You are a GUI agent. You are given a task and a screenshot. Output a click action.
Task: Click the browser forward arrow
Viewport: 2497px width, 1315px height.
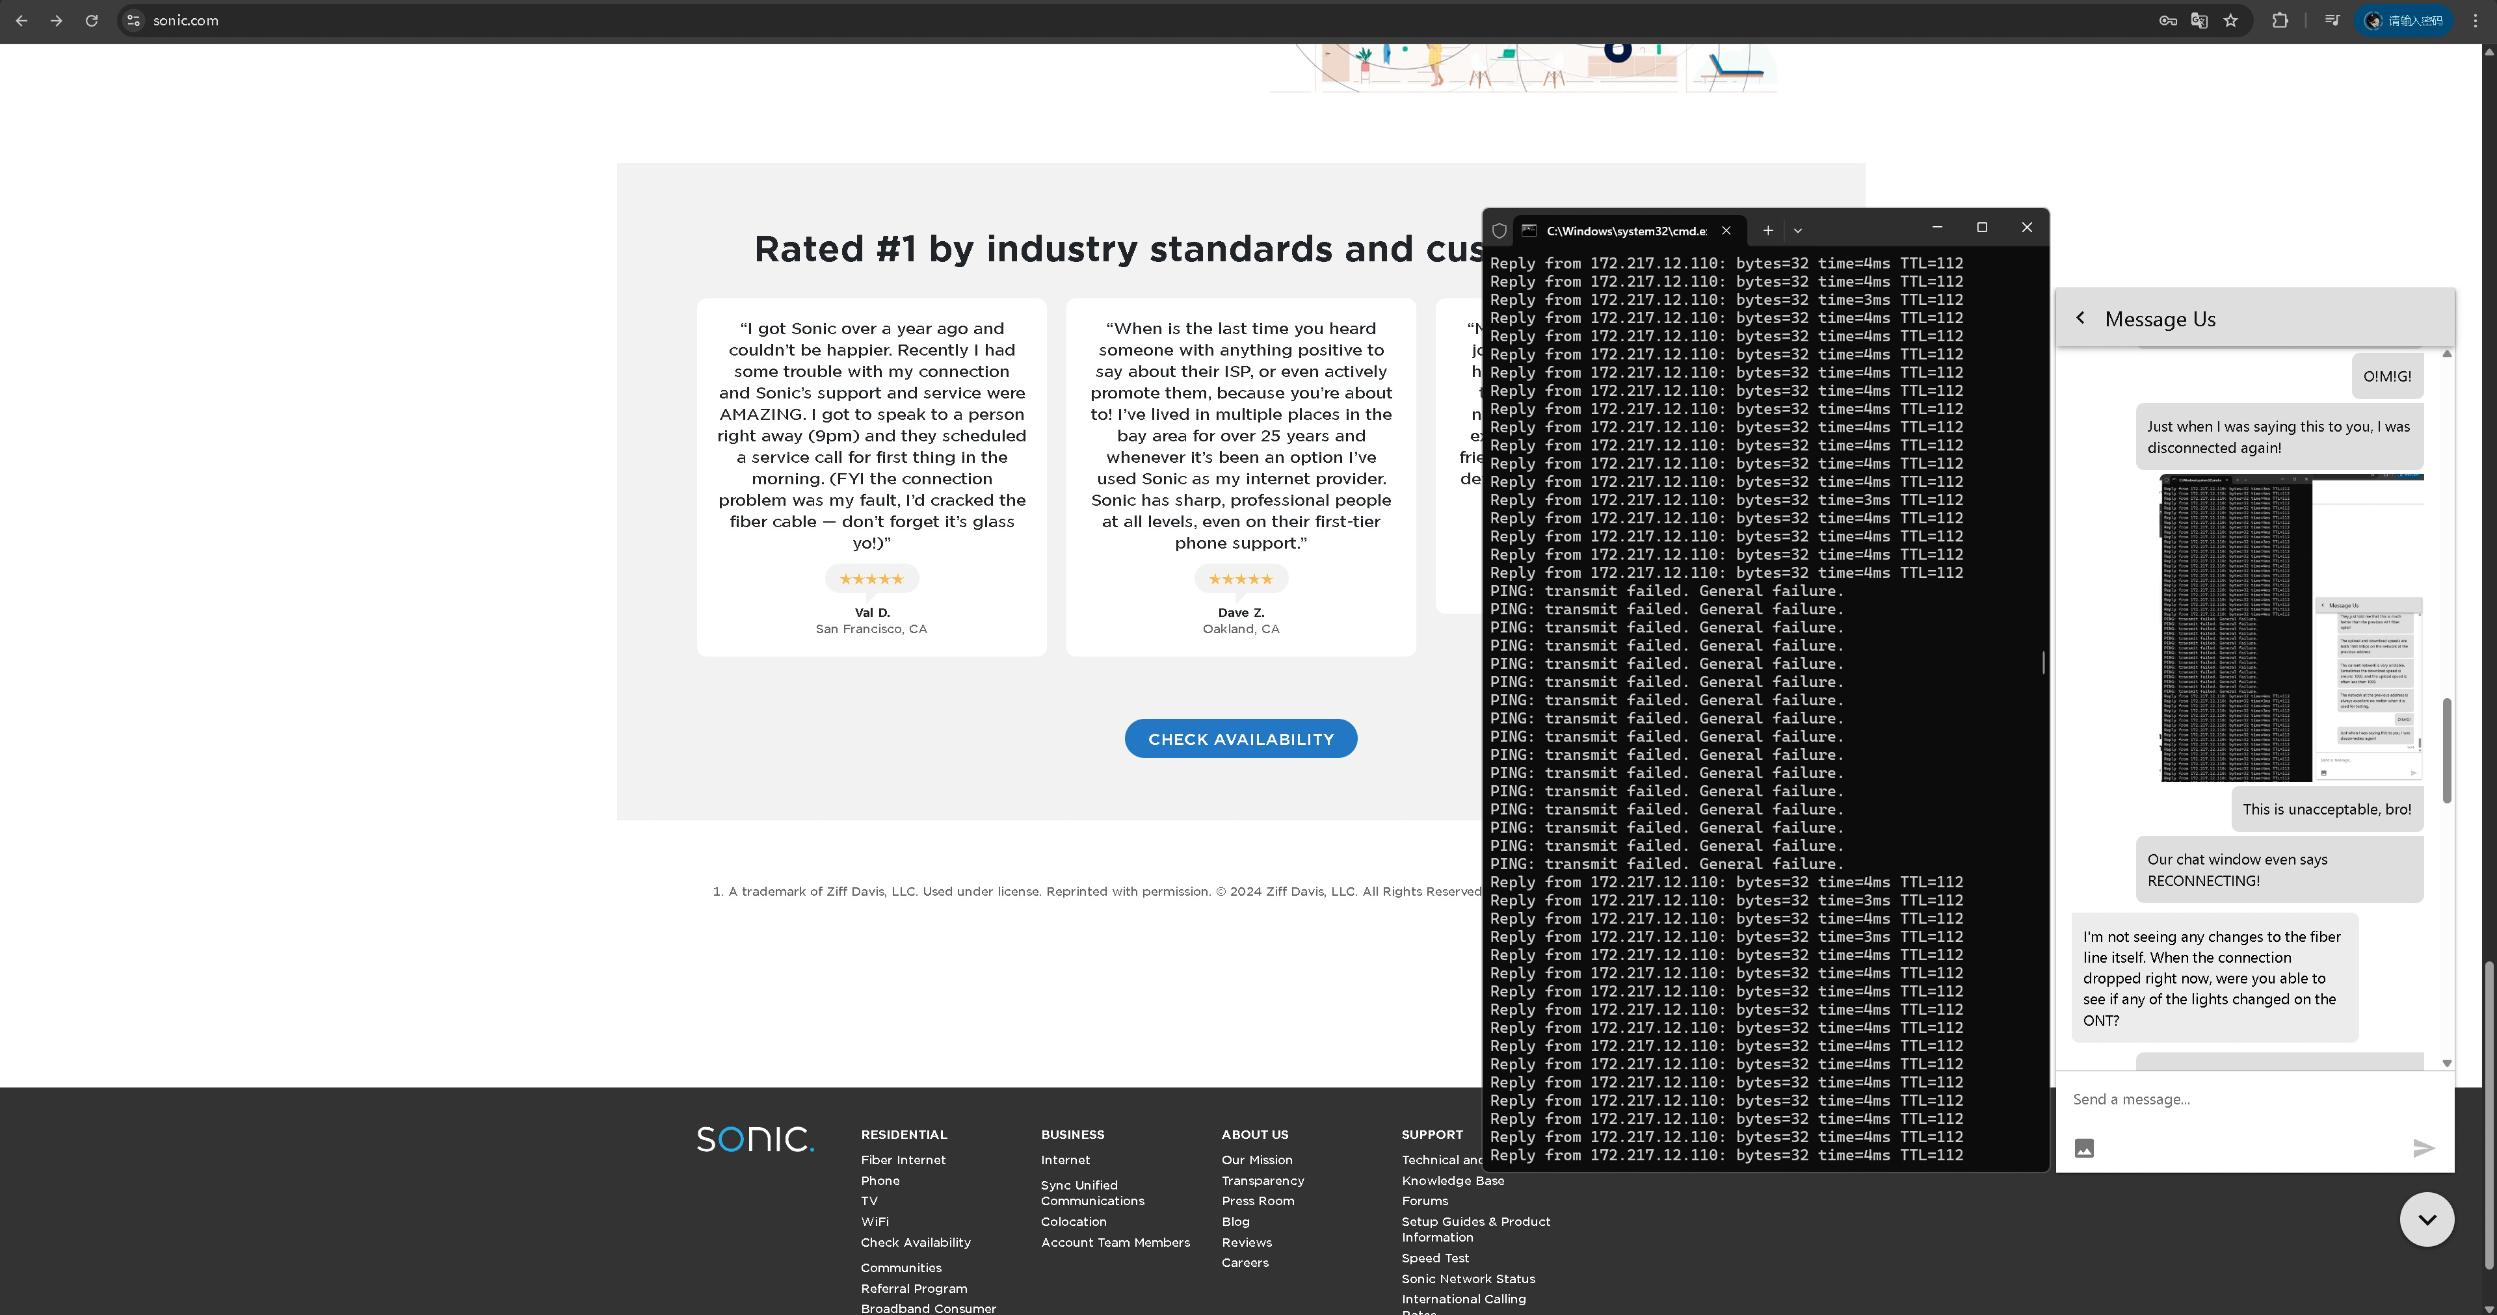[x=56, y=20]
